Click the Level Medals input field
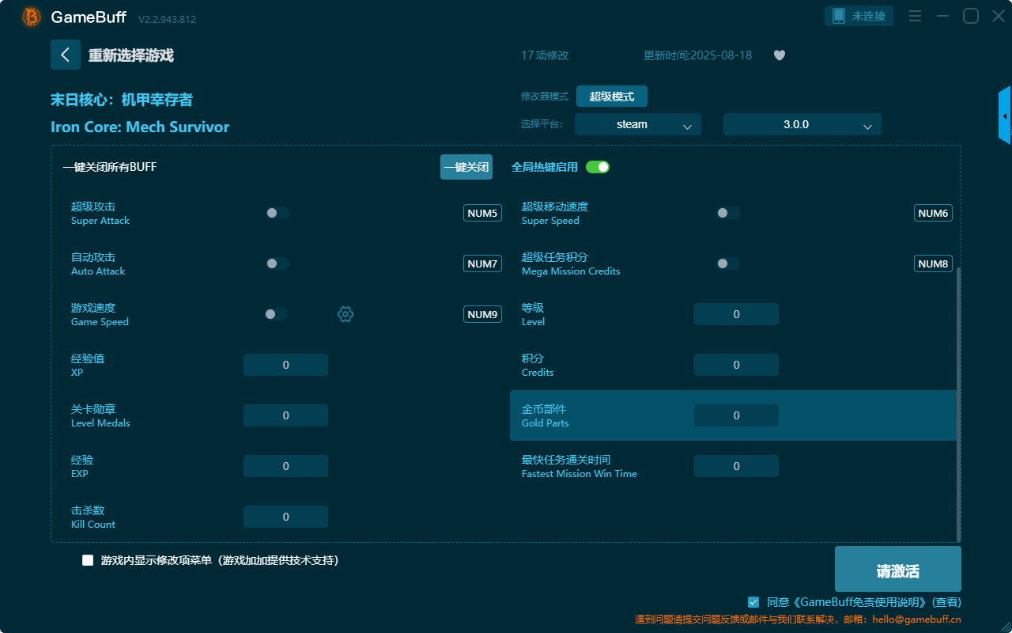 pyautogui.click(x=285, y=415)
